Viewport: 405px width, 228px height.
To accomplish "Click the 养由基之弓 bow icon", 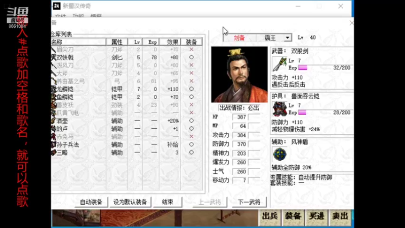I will 54,81.
